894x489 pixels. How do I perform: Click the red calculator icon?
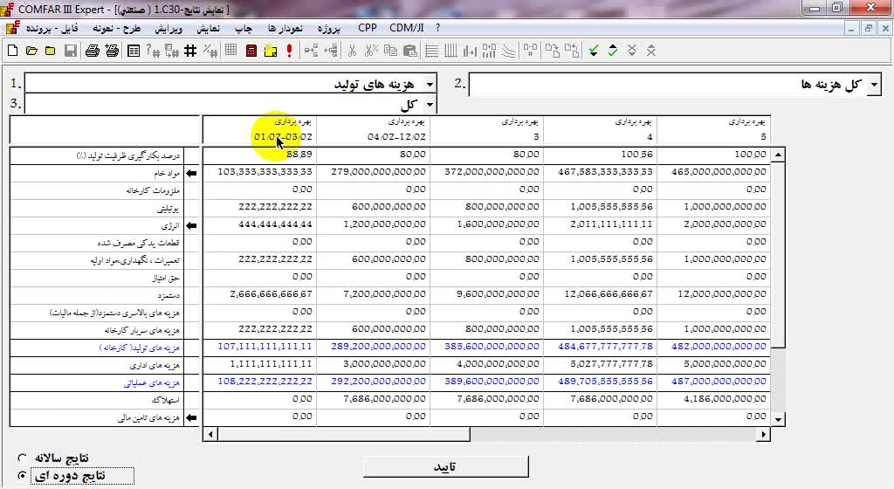pos(251,51)
